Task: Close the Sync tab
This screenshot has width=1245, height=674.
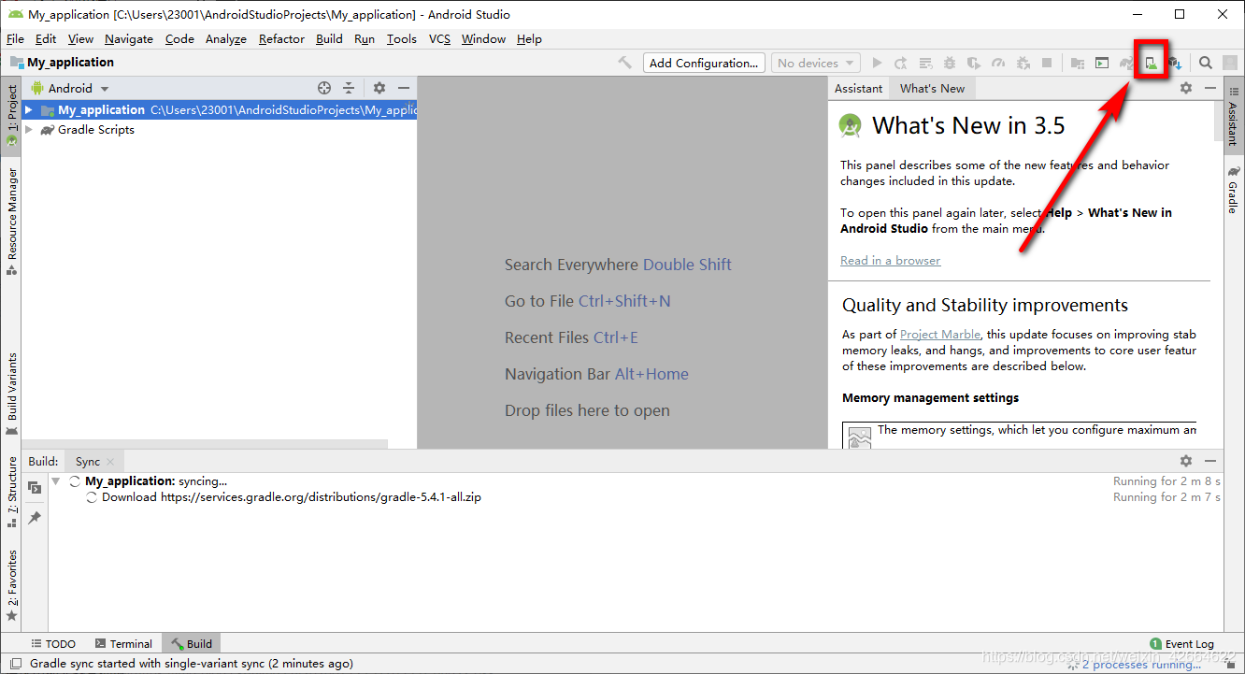Action: pos(110,462)
